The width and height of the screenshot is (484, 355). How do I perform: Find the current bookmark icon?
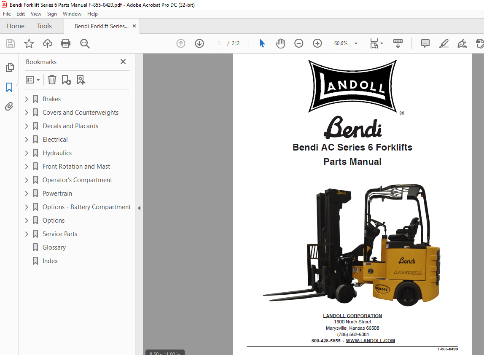(81, 80)
